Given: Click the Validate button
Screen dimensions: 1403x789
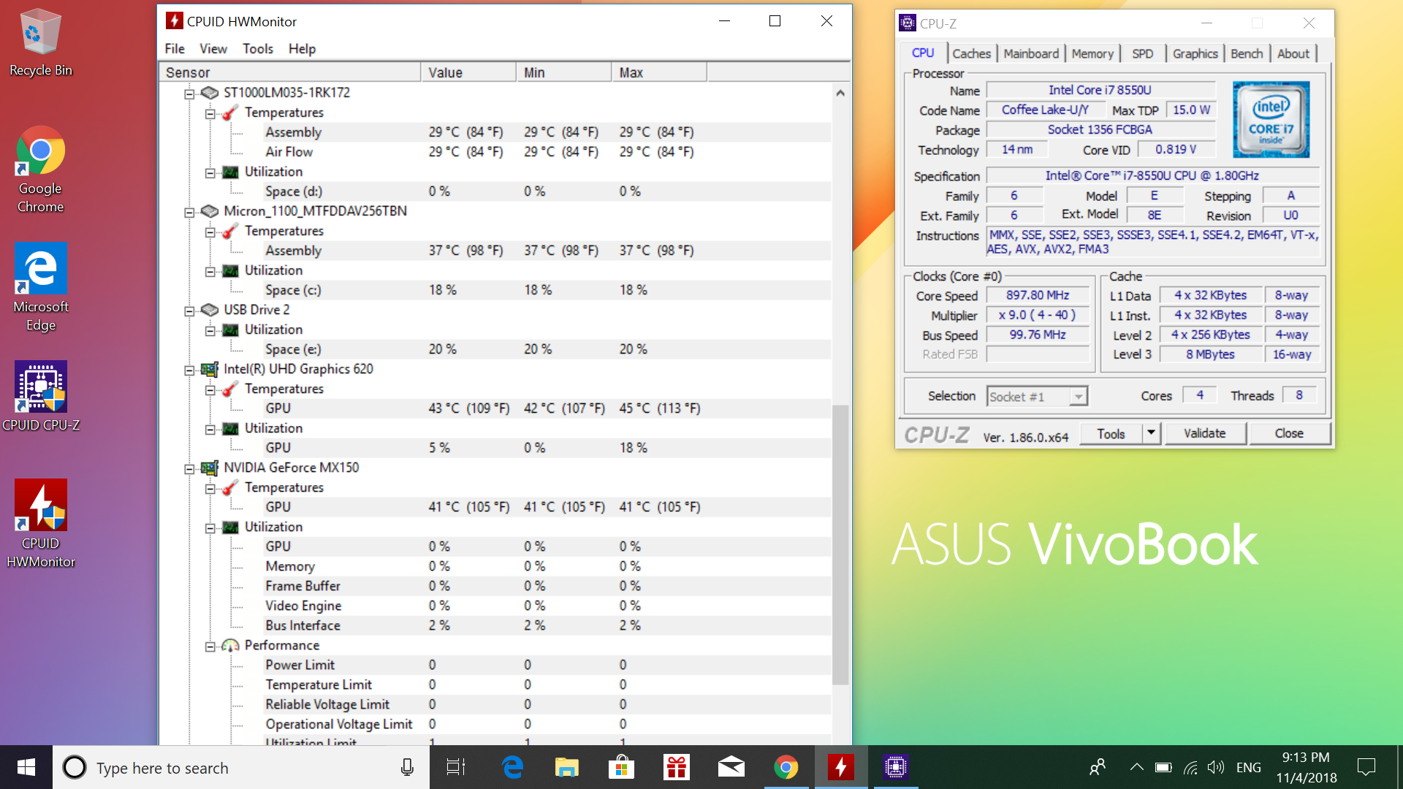Looking at the screenshot, I should pos(1204,433).
